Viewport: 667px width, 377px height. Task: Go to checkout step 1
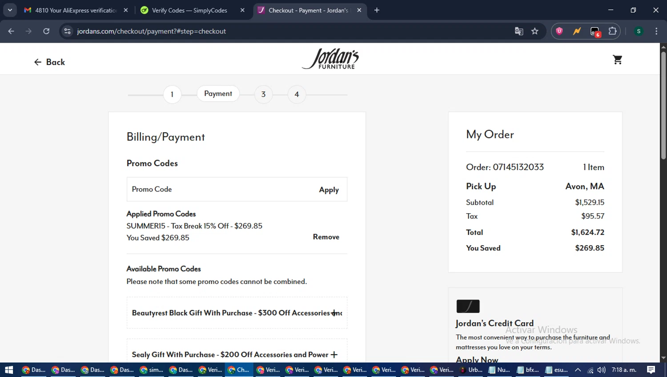point(172,94)
